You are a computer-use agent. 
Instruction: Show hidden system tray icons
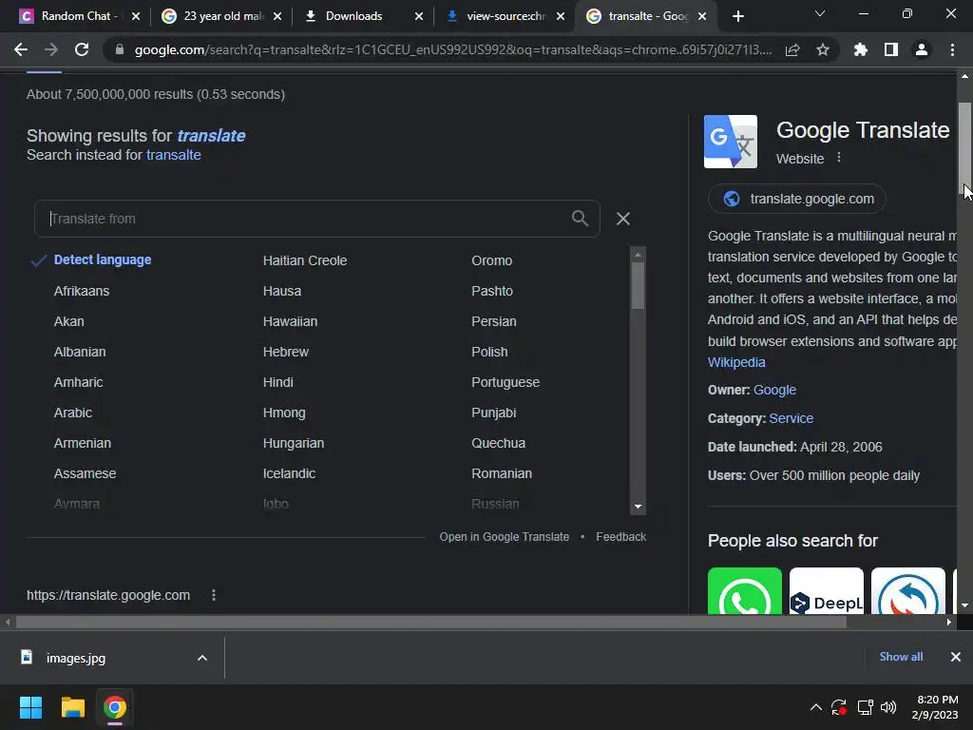[x=816, y=707]
